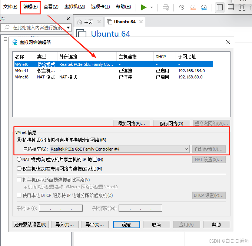Open the 查看(V) menu

click(x=51, y=7)
